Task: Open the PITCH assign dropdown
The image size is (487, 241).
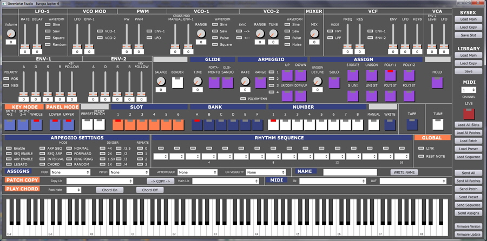Action: 129,172
